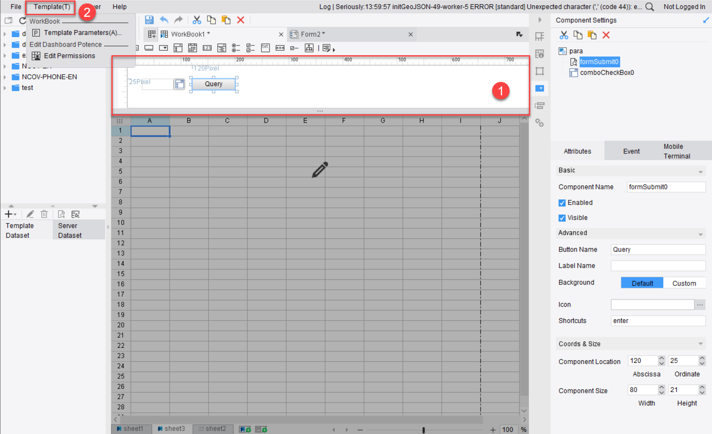
Task: Insert the tree view widget
Action: [309, 48]
